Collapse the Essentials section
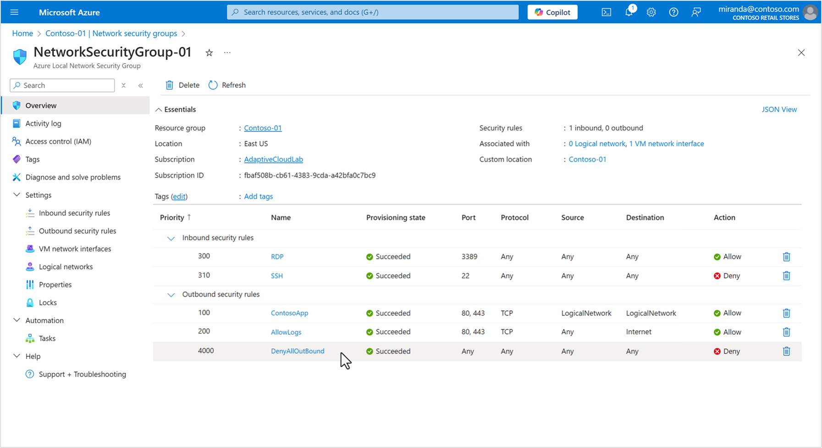Viewport: 822px width, 448px height. tap(159, 109)
